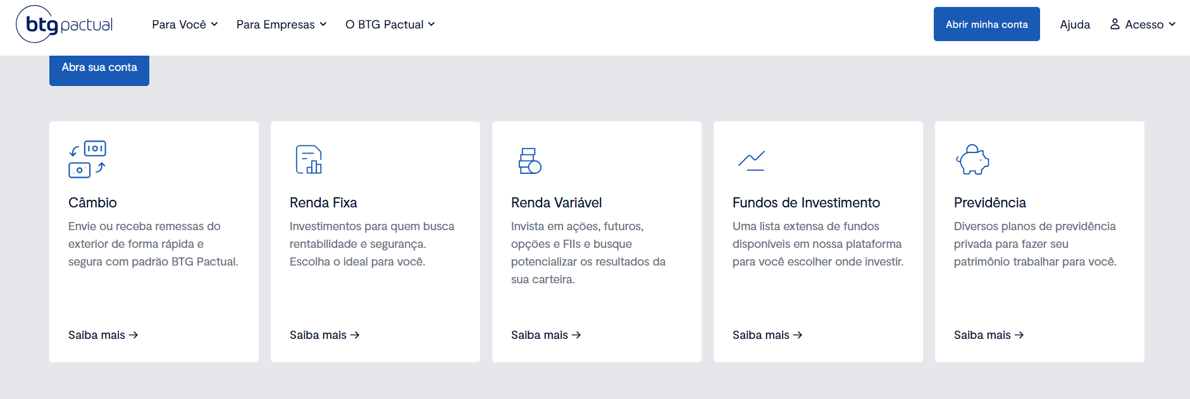1190x399 pixels.
Task: Click the arrow next to Câmbio's Saiba mais
Action: (133, 335)
